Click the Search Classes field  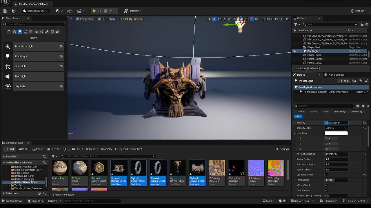tap(33, 24)
